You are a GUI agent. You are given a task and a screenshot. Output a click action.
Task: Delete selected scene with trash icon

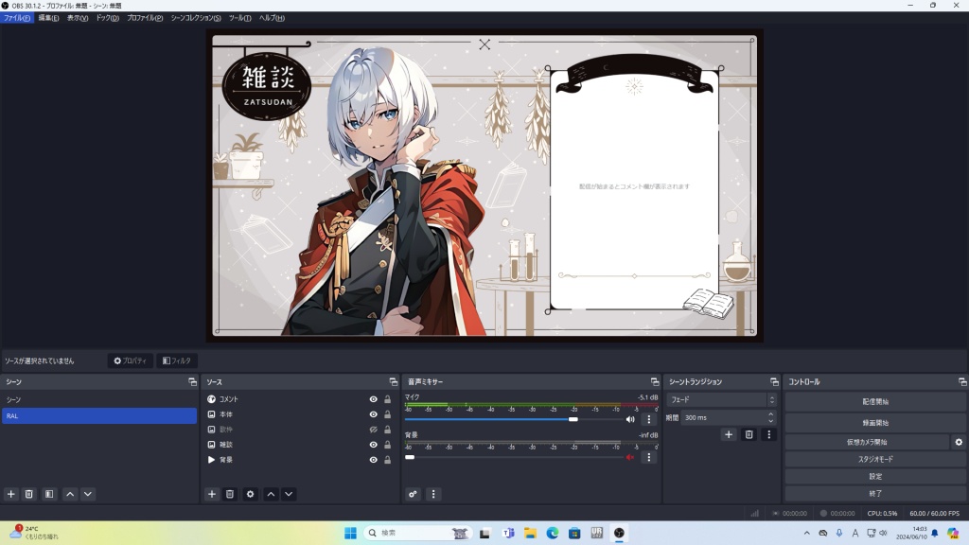[x=29, y=494]
